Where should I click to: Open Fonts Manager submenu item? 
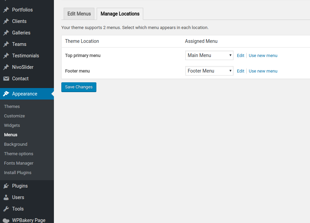[x=19, y=163]
